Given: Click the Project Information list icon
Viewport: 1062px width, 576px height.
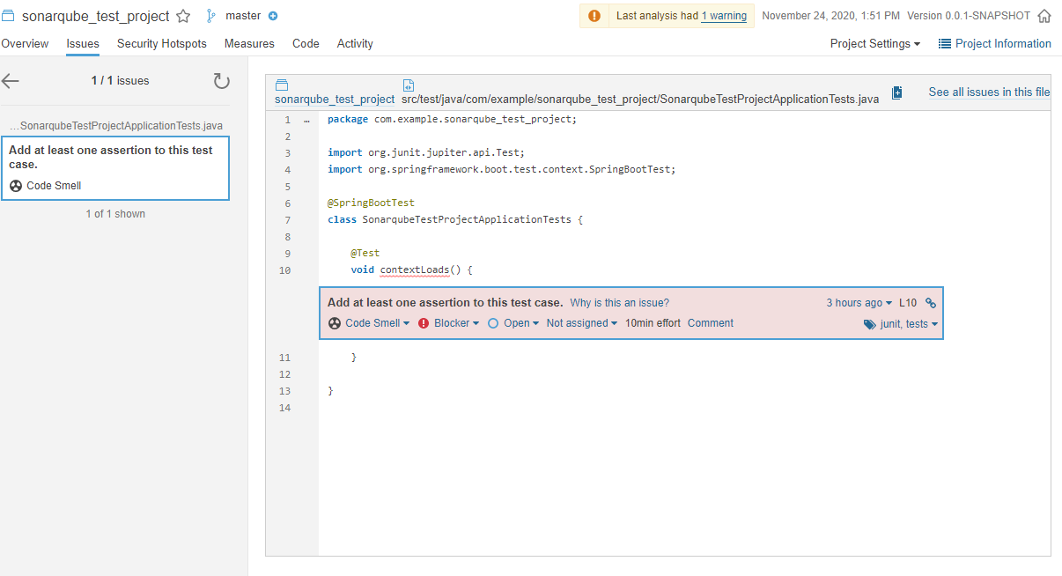Looking at the screenshot, I should coord(945,43).
